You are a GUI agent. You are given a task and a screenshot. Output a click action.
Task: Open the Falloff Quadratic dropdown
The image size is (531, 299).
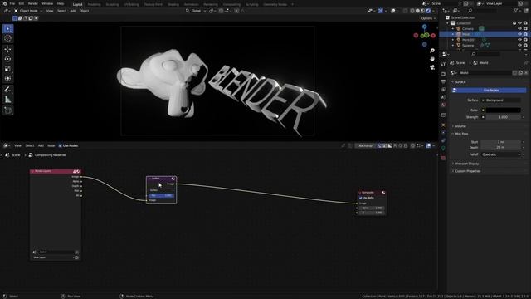501,154
